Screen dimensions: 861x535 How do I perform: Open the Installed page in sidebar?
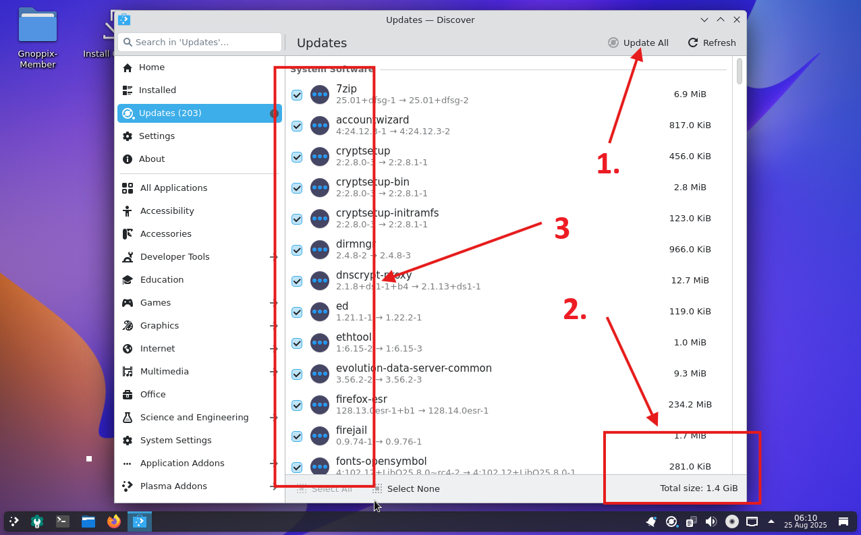pos(157,90)
